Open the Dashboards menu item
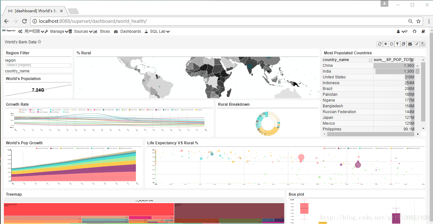 tap(131, 31)
